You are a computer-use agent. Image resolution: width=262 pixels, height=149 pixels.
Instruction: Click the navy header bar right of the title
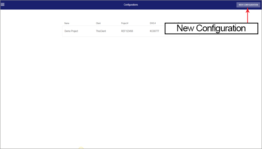tap(187, 5)
